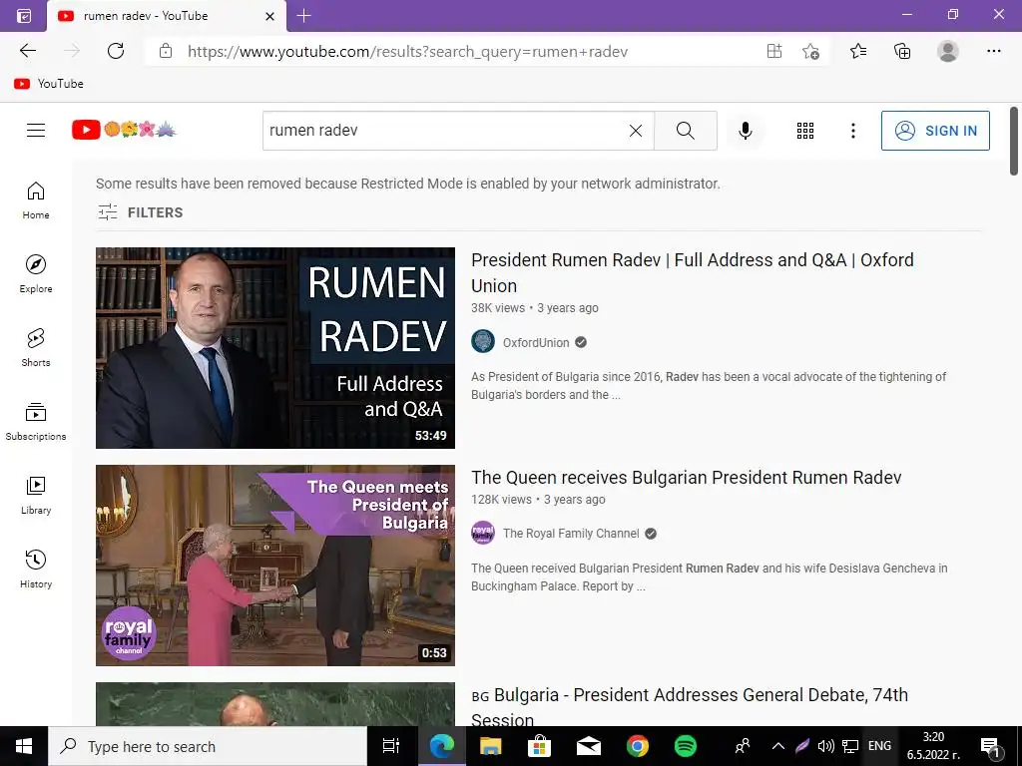Open YouTube settings three-dot menu

pyautogui.click(x=852, y=131)
